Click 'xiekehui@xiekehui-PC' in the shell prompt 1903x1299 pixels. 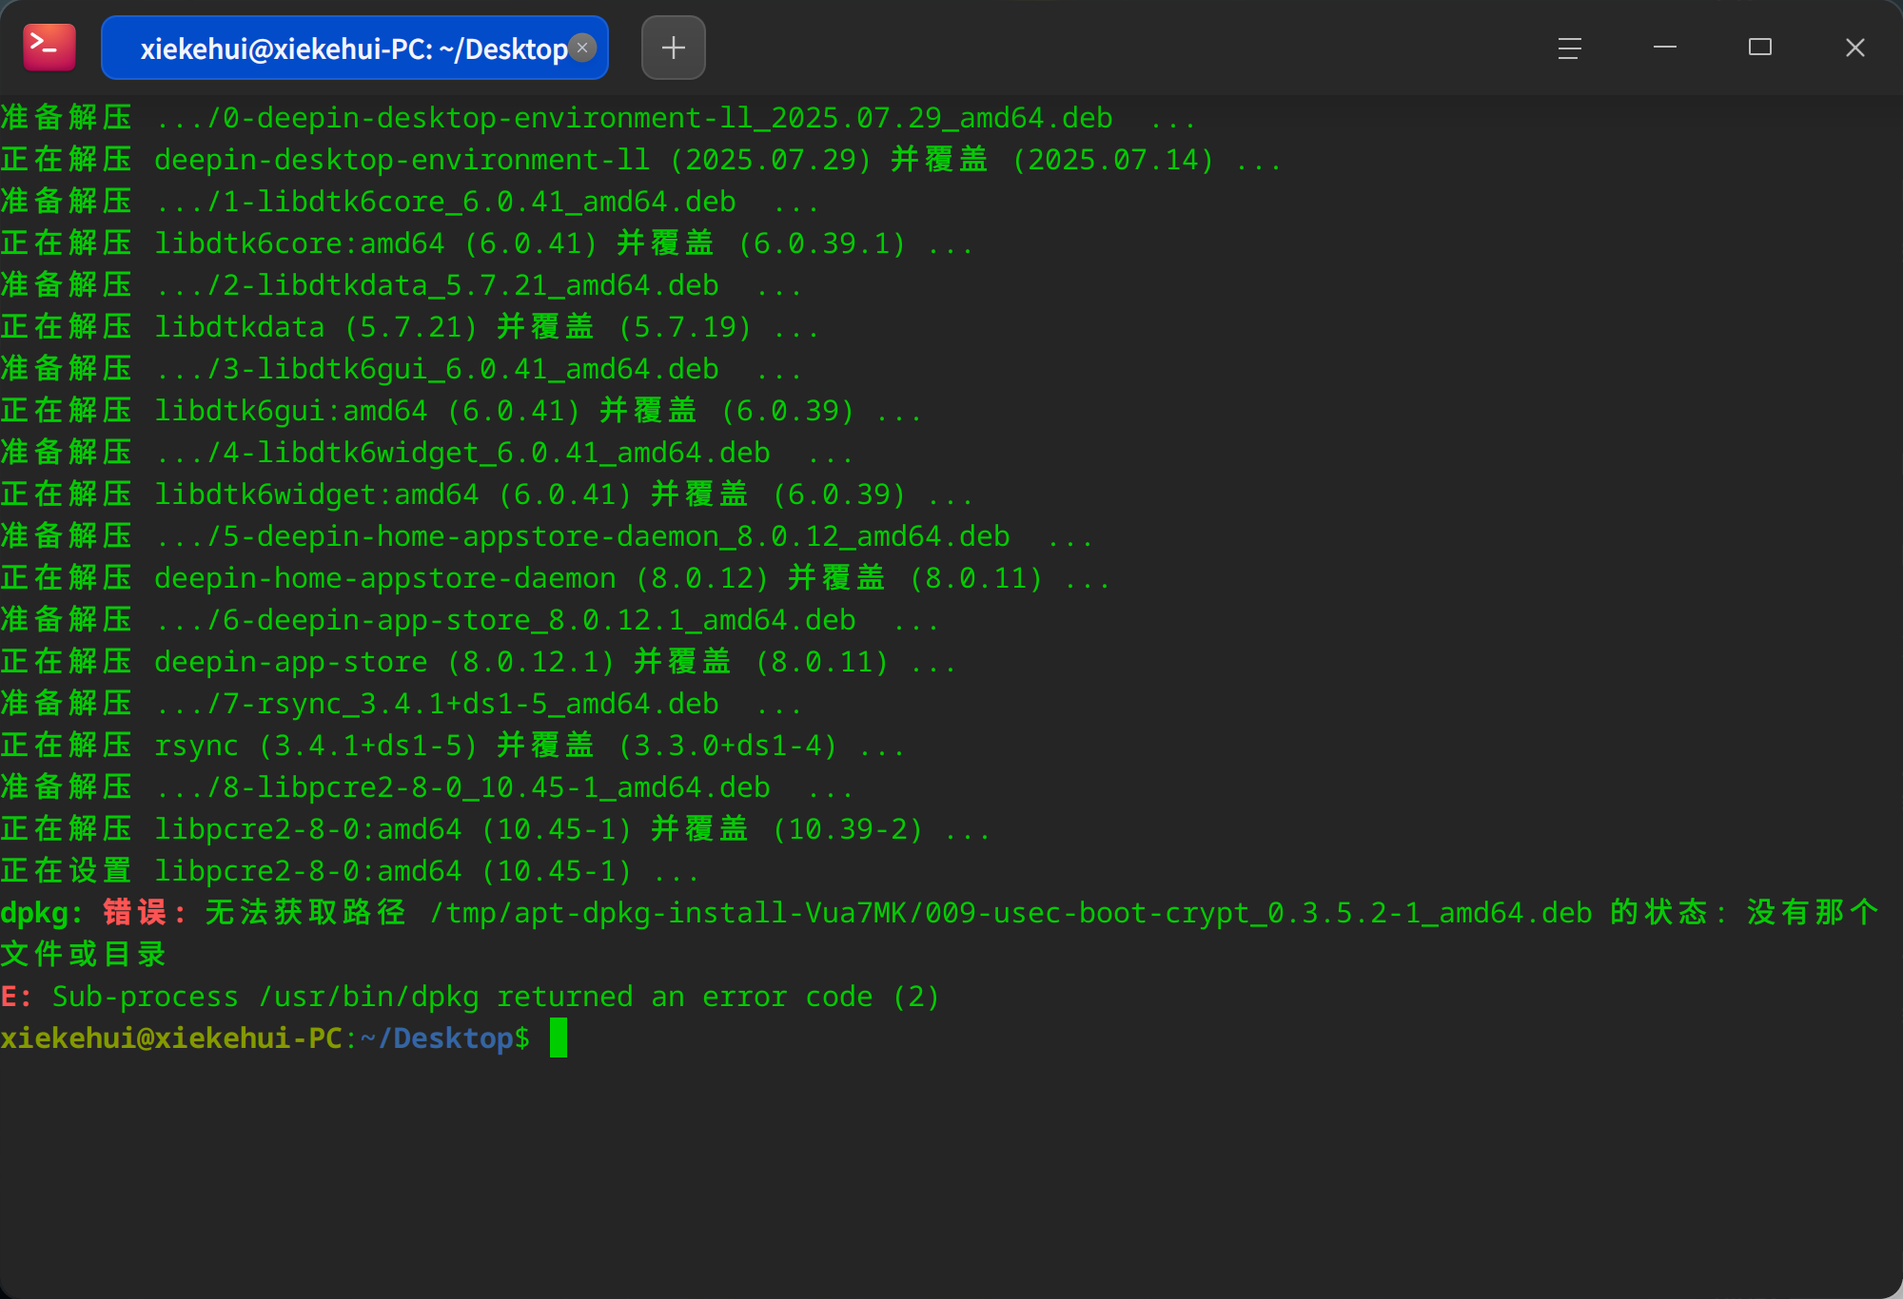[x=171, y=1038]
